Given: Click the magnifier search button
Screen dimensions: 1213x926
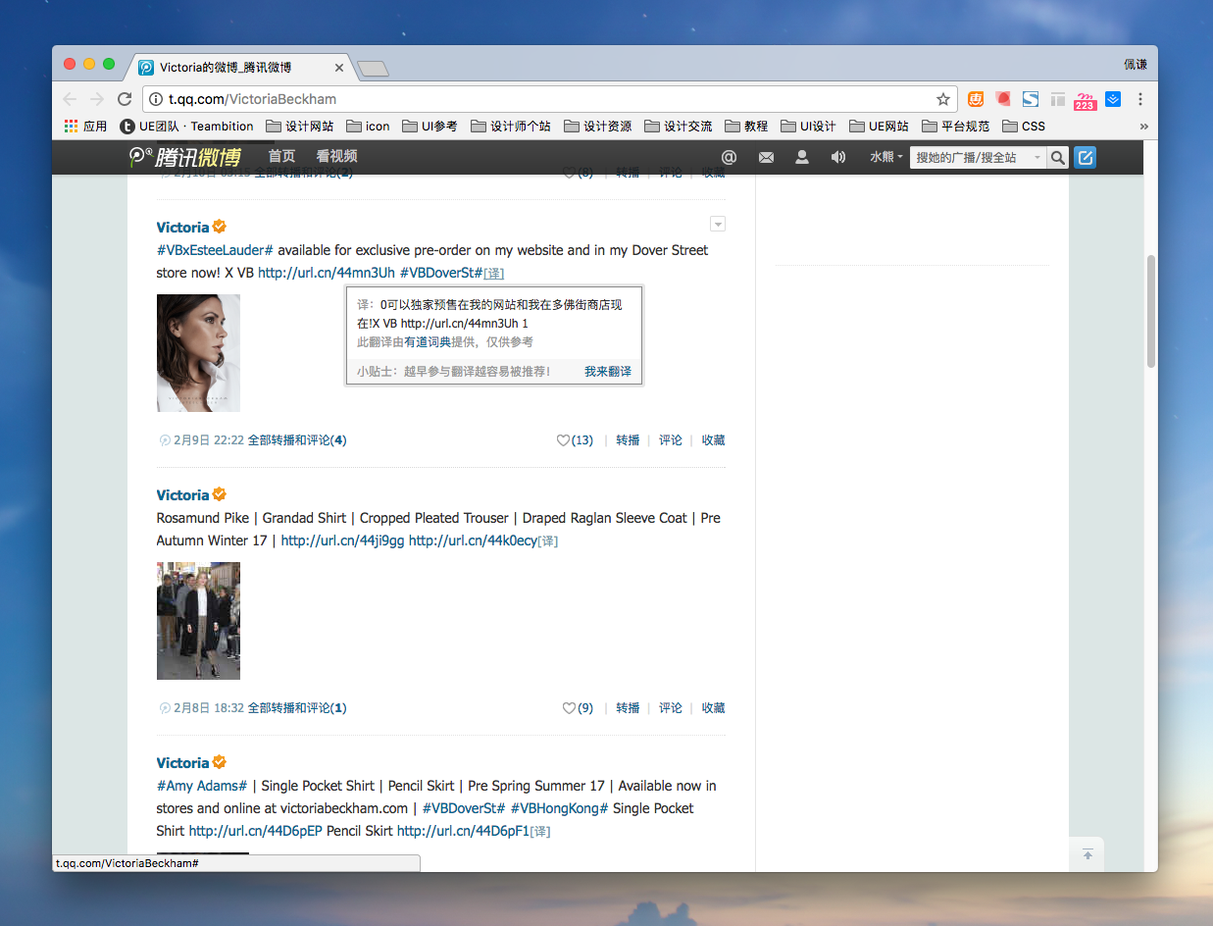Looking at the screenshot, I should 1057,157.
